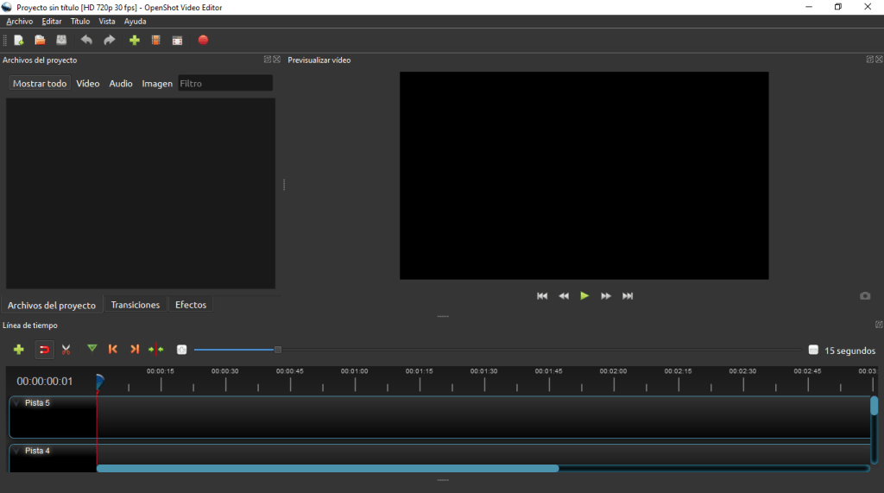884x493 pixels.
Task: Open the Efectos tab
Action: (190, 305)
